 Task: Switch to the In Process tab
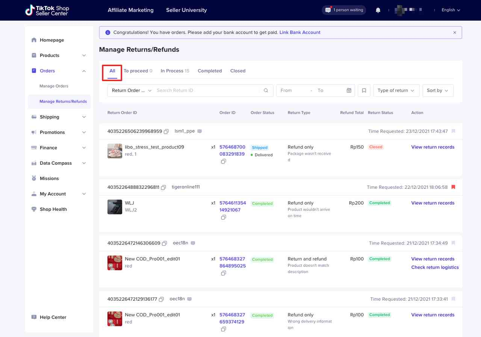point(175,71)
